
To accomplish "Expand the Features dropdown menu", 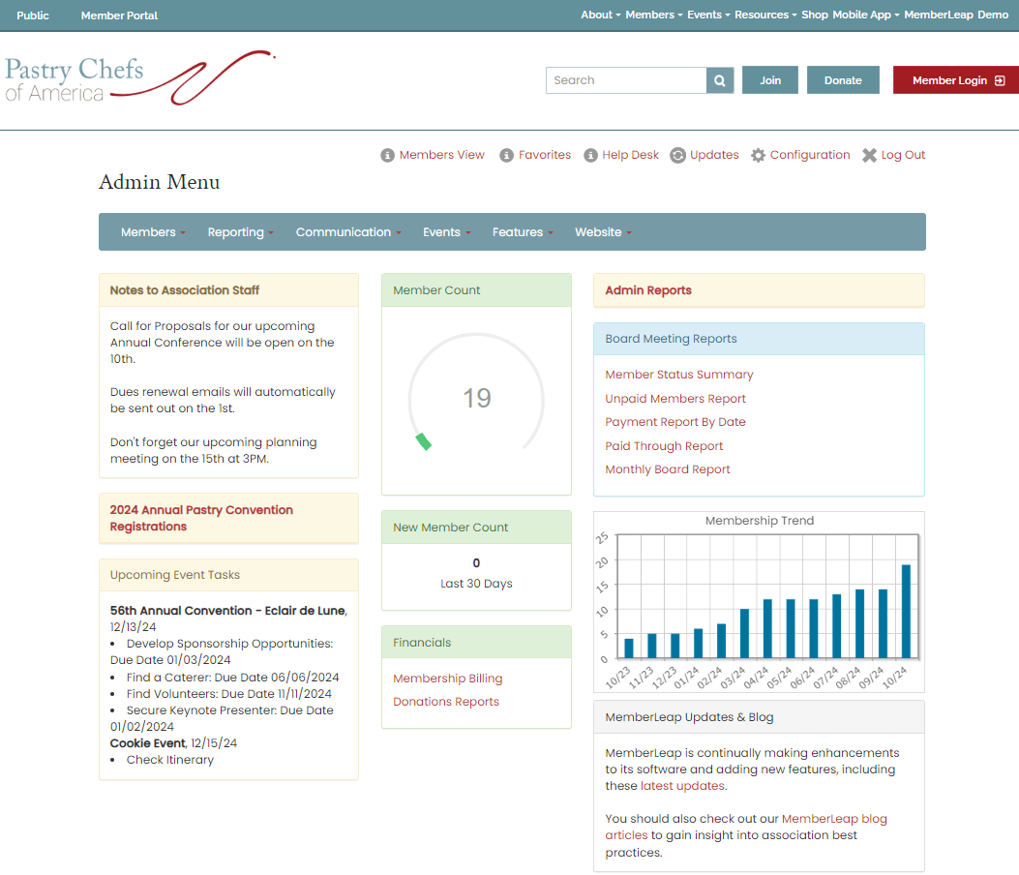I will click(x=523, y=232).
